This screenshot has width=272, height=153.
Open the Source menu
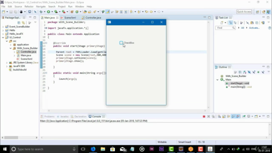[x=18, y=7]
